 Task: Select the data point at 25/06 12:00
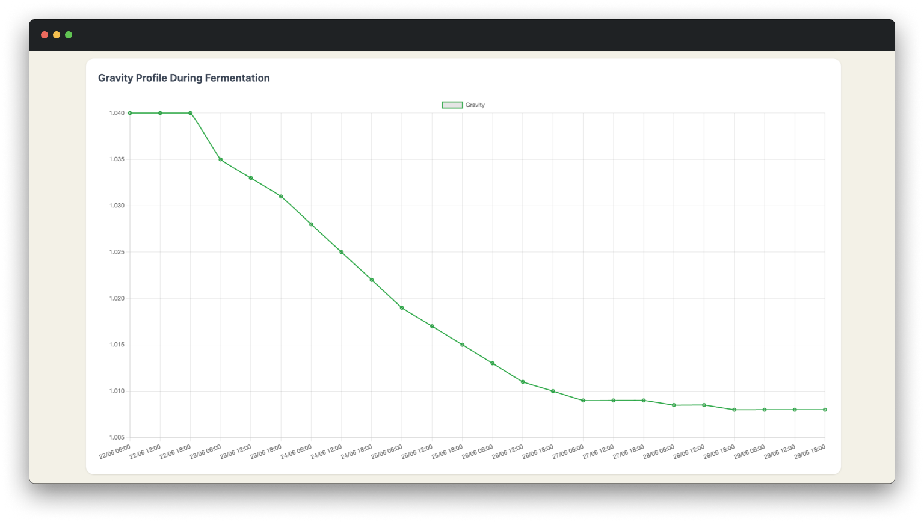pos(432,327)
